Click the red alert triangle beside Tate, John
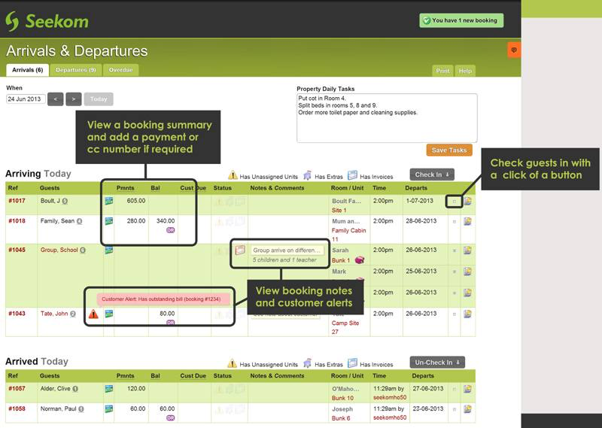This screenshot has height=428, width=602. tap(93, 314)
